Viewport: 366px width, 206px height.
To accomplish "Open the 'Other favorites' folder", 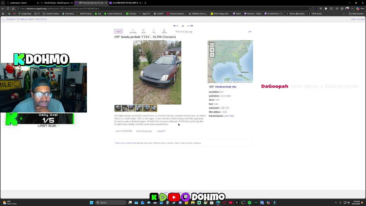I will [x=356, y=14].
